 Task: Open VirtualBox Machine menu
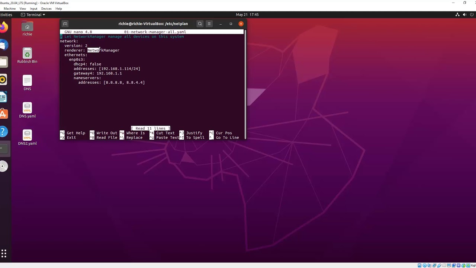click(x=10, y=9)
